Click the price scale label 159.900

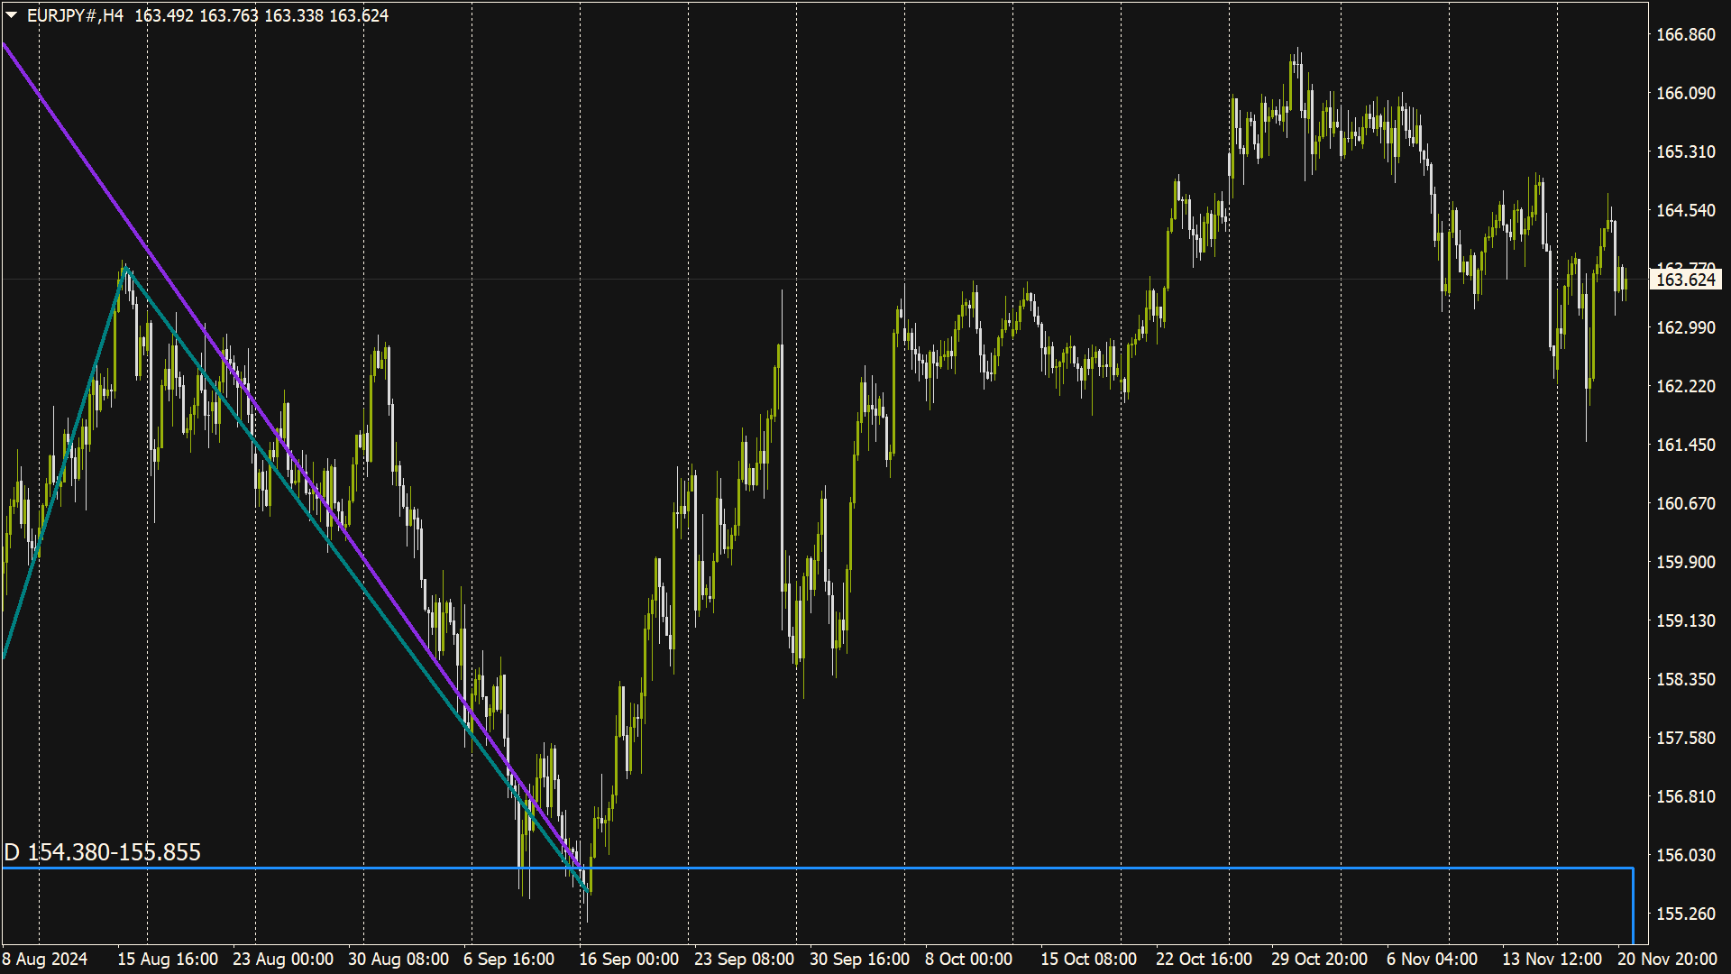point(1686,562)
